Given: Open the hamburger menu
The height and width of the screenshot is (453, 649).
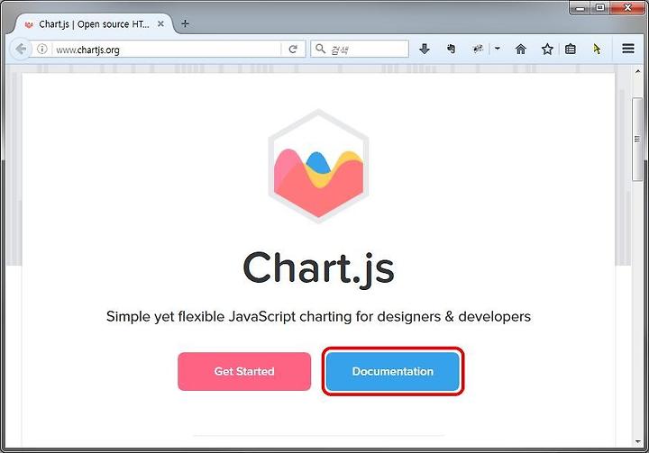Looking at the screenshot, I should (x=628, y=49).
